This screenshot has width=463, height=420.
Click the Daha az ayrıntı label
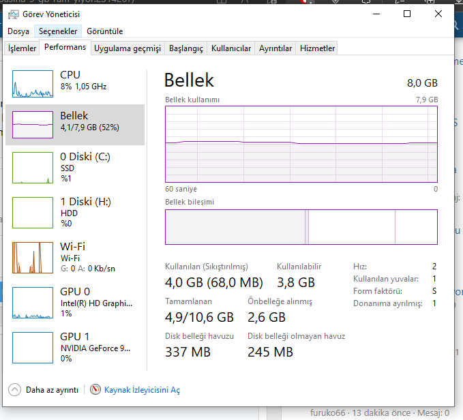coord(52,390)
